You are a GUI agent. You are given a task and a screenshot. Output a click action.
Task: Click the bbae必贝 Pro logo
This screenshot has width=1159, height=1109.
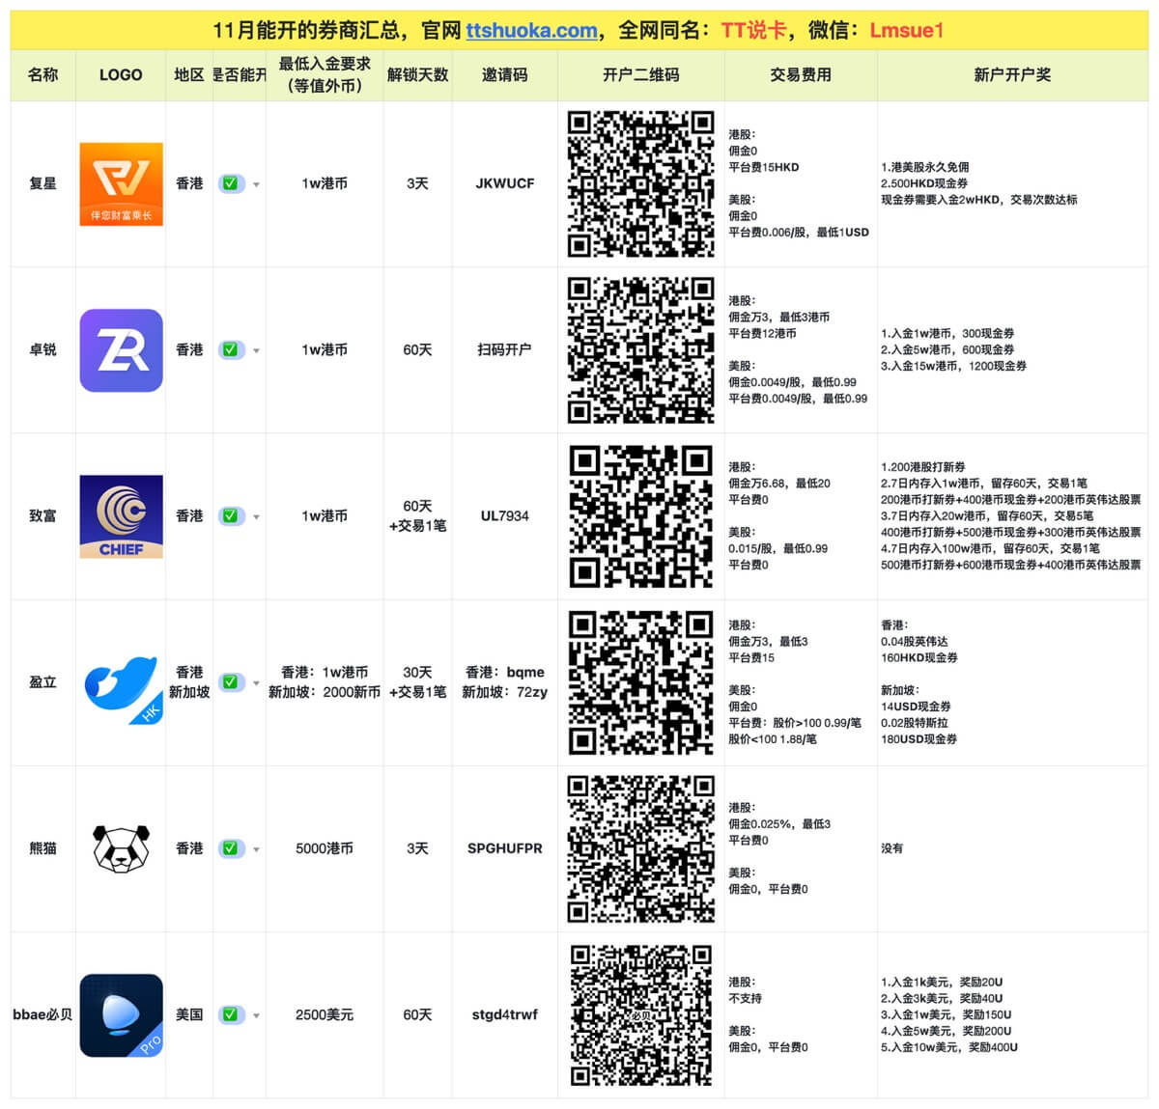click(x=121, y=1015)
